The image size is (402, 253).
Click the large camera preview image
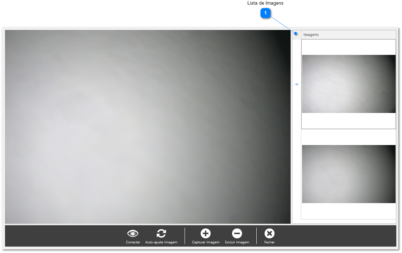[x=148, y=127]
